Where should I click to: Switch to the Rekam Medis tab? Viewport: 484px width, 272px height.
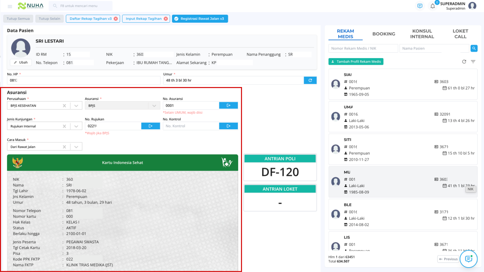click(x=345, y=34)
